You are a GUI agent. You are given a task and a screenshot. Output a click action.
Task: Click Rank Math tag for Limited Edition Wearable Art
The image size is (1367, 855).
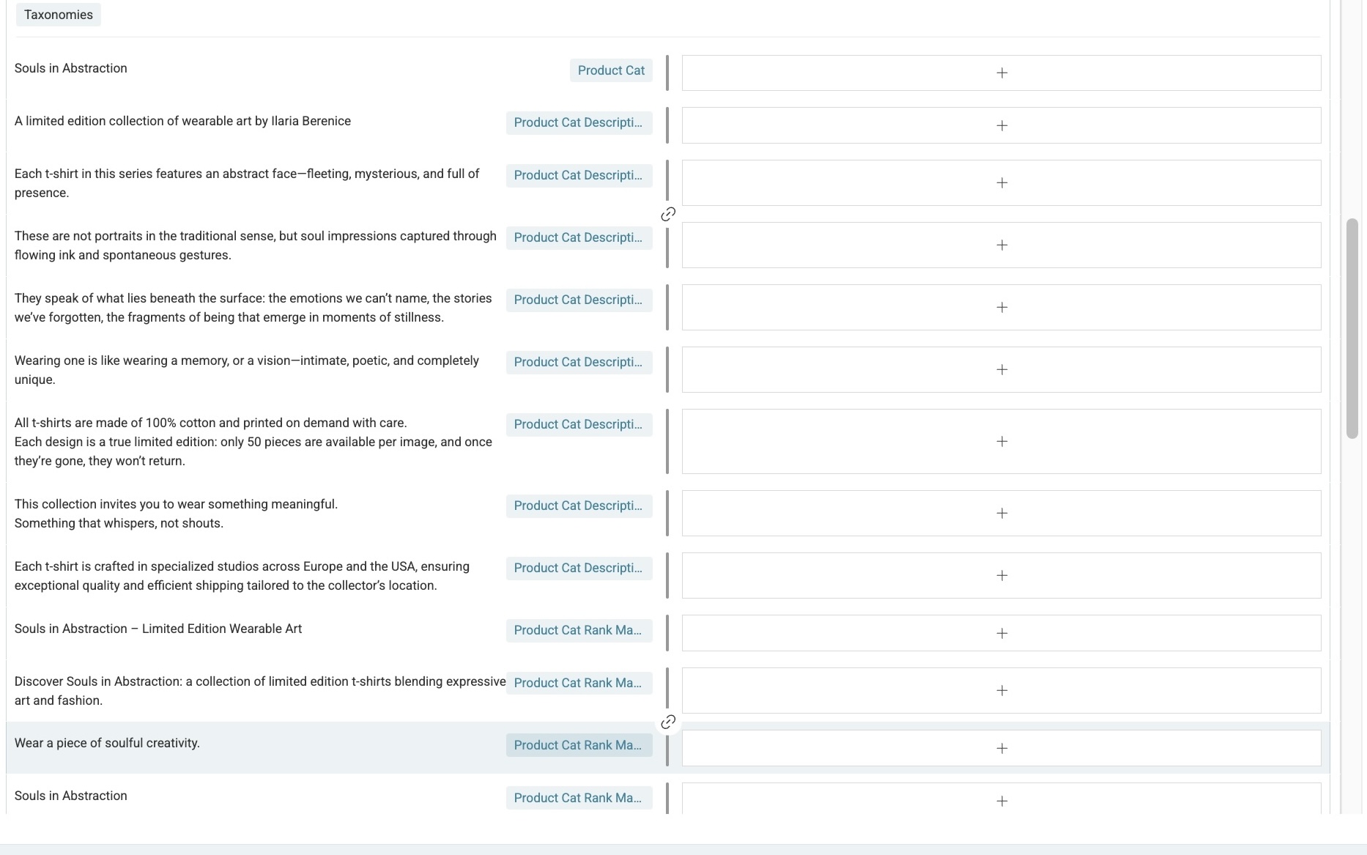tap(579, 630)
